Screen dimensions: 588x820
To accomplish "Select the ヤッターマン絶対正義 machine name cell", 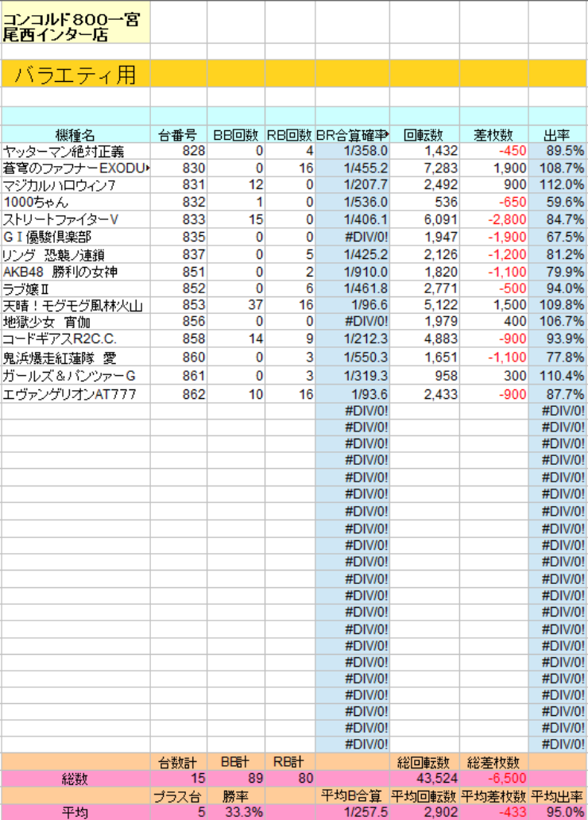I will [x=75, y=151].
